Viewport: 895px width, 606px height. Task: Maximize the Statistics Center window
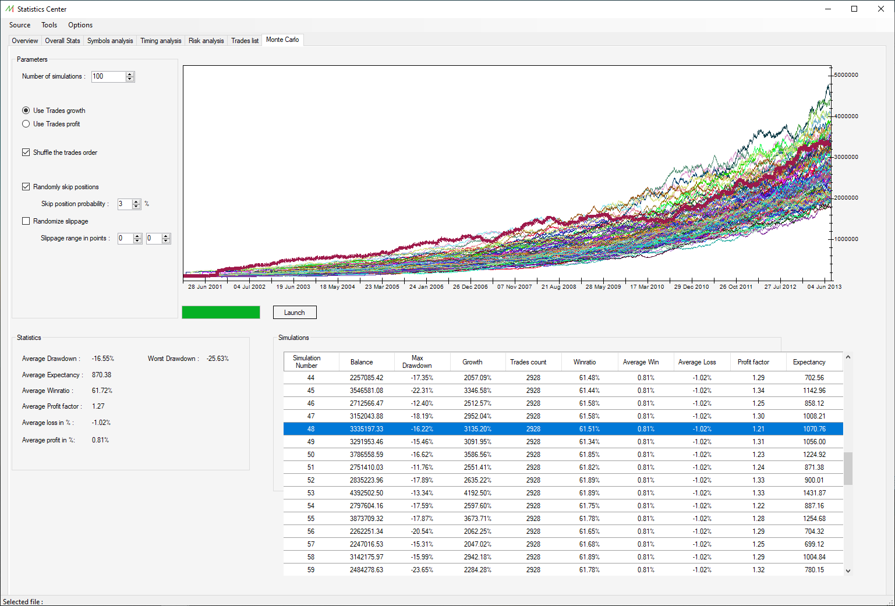pyautogui.click(x=854, y=9)
